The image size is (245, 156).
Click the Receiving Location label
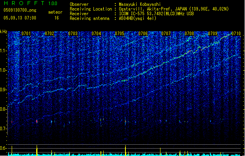[x=91, y=9]
